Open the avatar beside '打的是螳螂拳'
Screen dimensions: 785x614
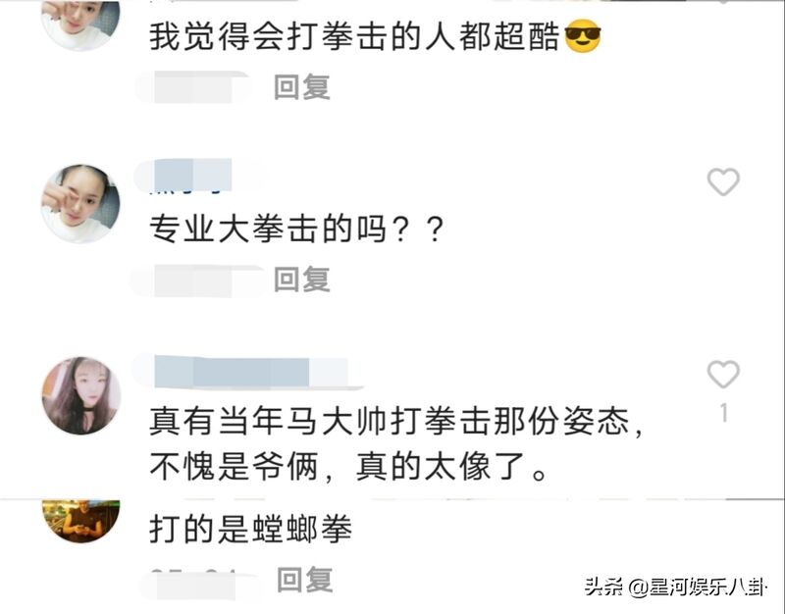click(81, 521)
